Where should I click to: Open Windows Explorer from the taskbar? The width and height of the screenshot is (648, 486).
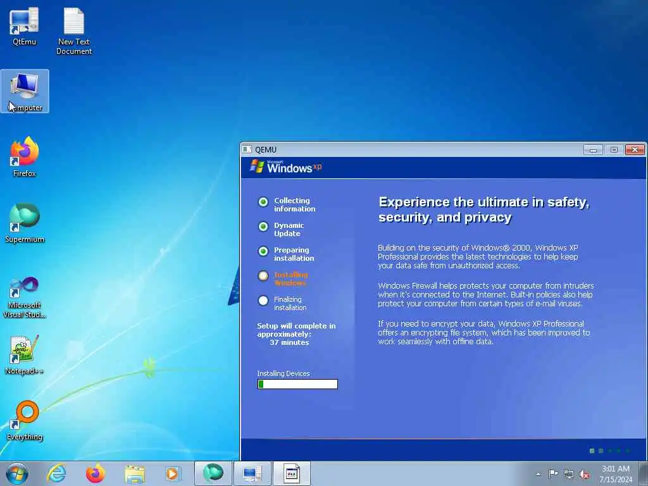pyautogui.click(x=135, y=473)
